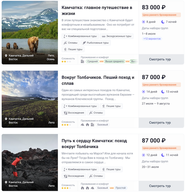Viewport: 185px width, 193px height.
Task: Click the sun icon beside 8 дней
Action: click(x=144, y=22)
